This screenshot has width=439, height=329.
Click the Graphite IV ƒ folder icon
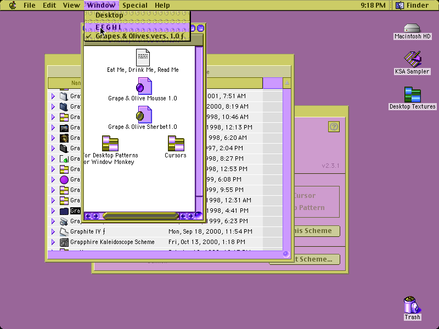click(64, 231)
